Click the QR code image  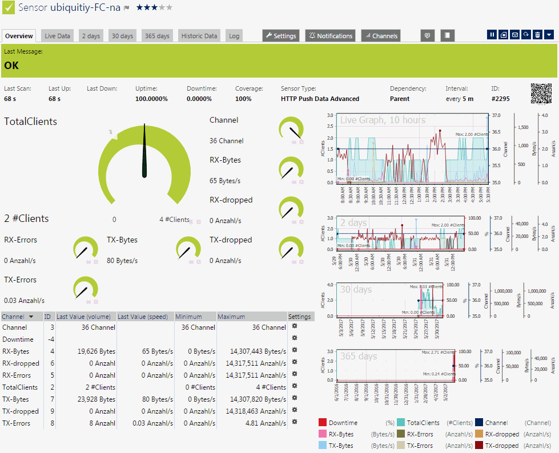[541, 94]
